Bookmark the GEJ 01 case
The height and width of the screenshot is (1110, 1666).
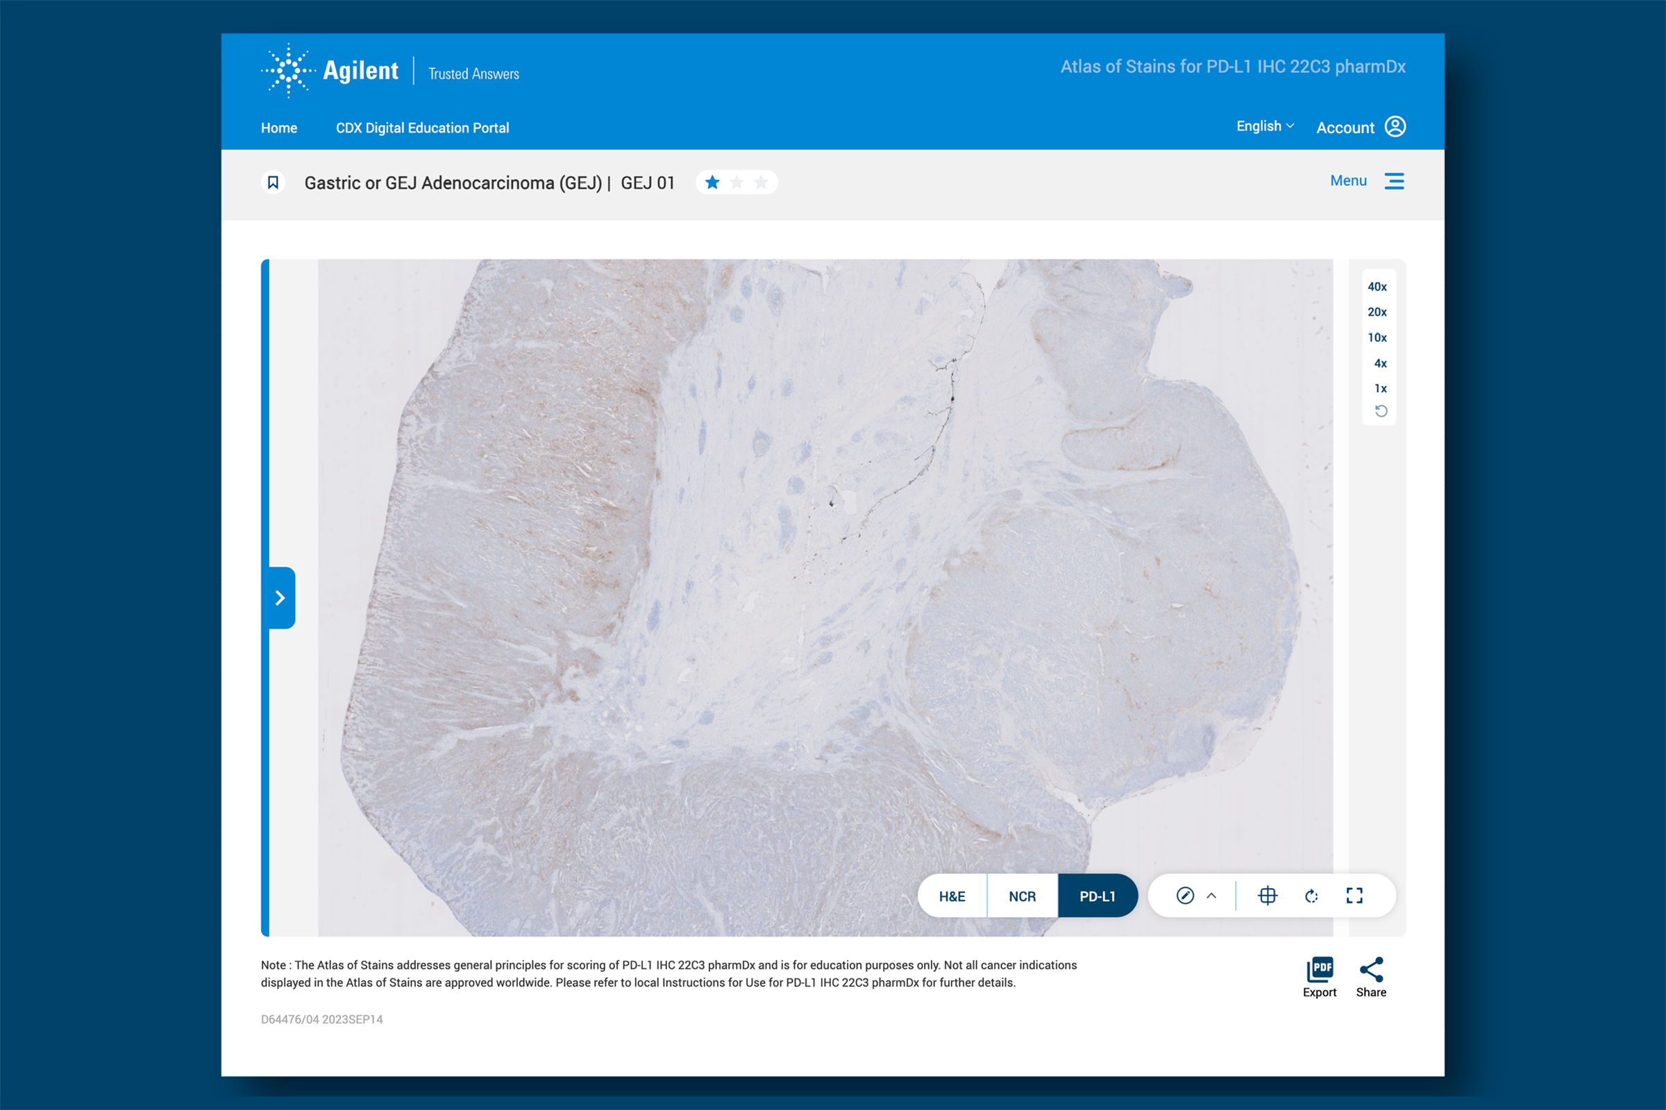[x=273, y=182]
